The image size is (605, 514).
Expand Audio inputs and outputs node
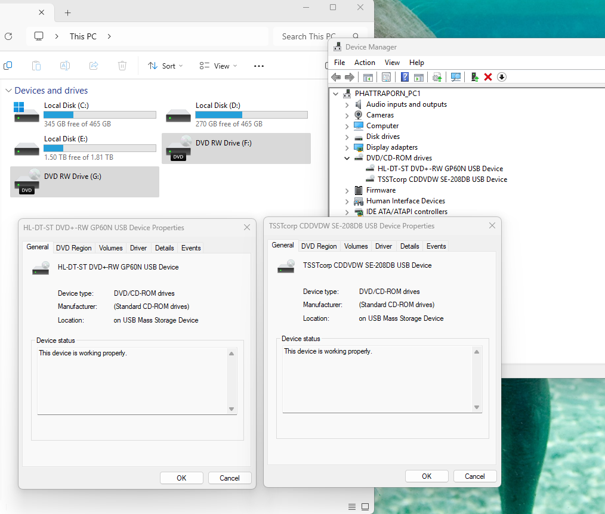tap(347, 104)
